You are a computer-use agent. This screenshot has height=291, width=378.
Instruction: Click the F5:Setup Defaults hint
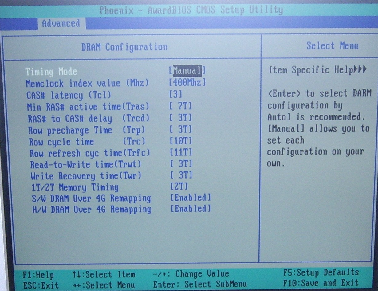pos(321,273)
